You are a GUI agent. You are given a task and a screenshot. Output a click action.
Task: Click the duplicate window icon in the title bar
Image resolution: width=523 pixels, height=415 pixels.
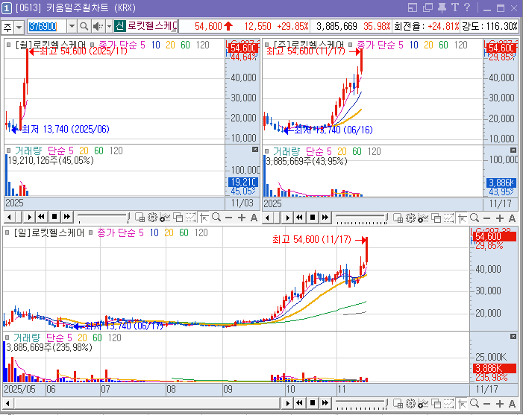(428, 7)
